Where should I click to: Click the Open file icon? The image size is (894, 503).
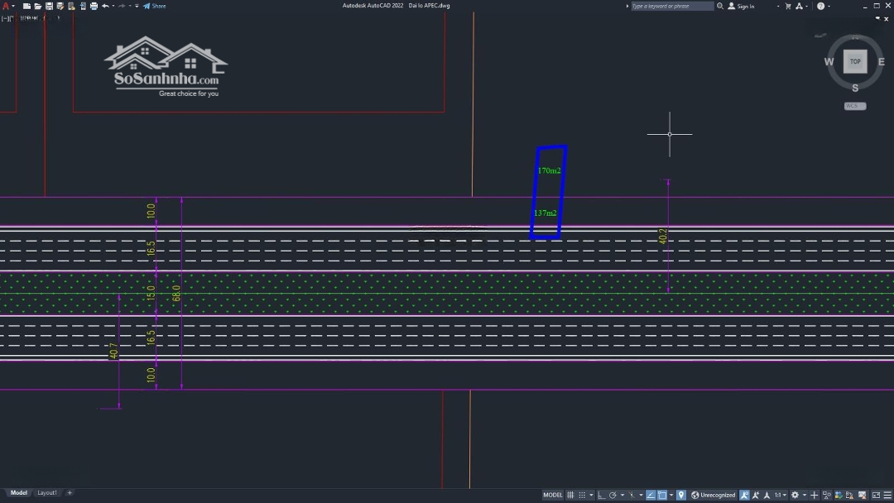click(38, 6)
